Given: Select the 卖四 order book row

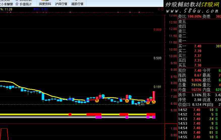Looking at the screenshot, I should (x=199, y=26).
